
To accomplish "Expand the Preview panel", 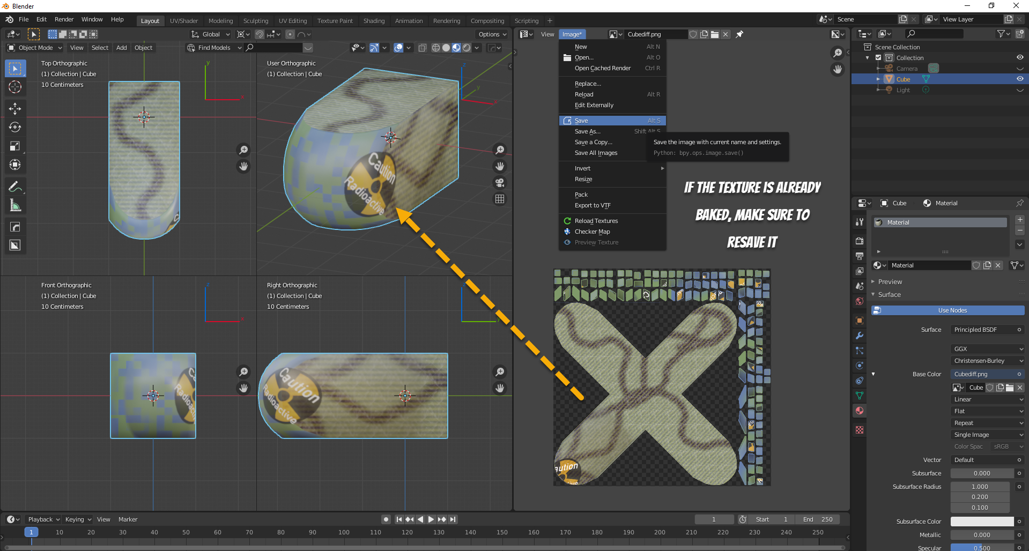I will coord(890,282).
